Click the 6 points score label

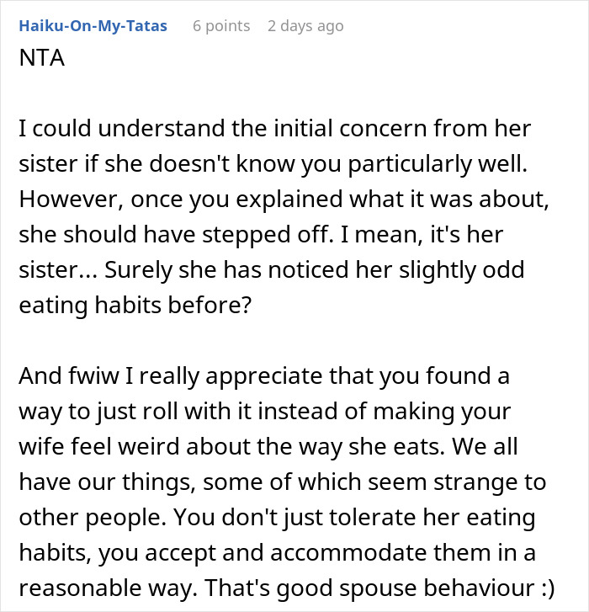(221, 26)
